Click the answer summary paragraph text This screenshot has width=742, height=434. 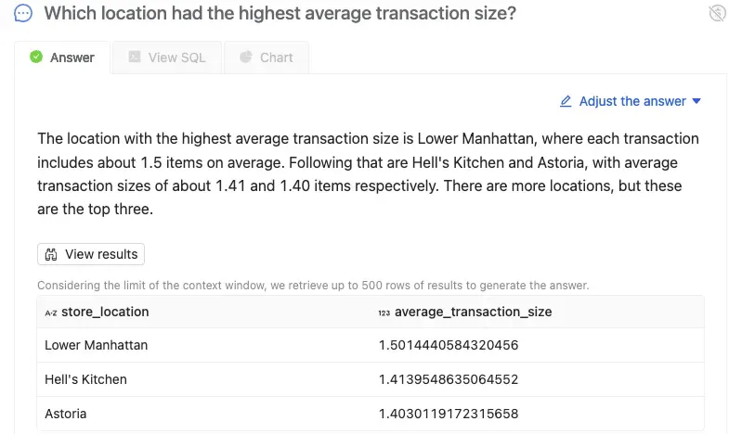[x=369, y=173]
